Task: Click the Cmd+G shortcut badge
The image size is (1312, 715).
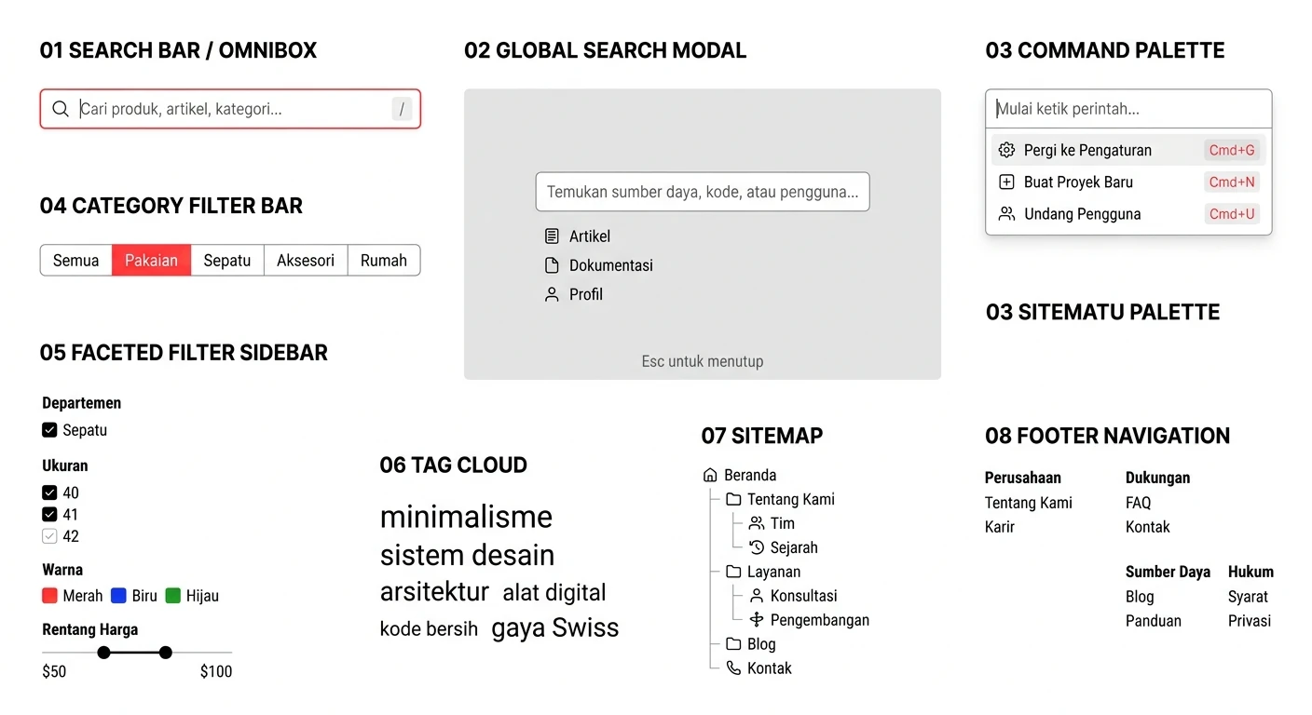Action: tap(1232, 150)
